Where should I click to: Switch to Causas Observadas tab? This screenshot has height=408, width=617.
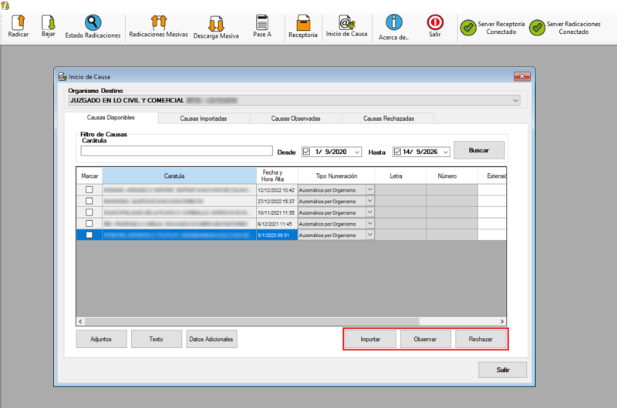click(295, 119)
